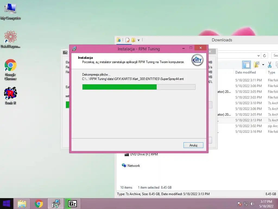
Task: Expand the Explorer address bar history dropdown
Action: point(258,56)
